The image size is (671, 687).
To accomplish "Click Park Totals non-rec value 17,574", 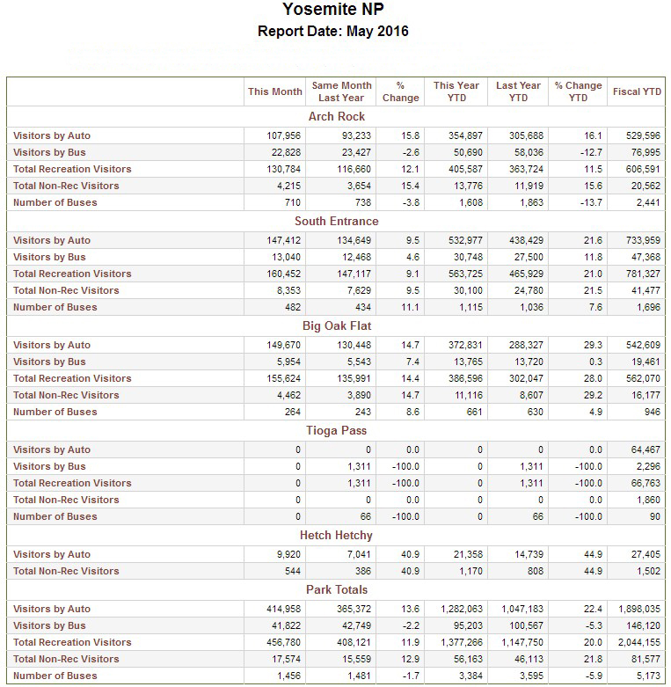I will [x=286, y=659].
